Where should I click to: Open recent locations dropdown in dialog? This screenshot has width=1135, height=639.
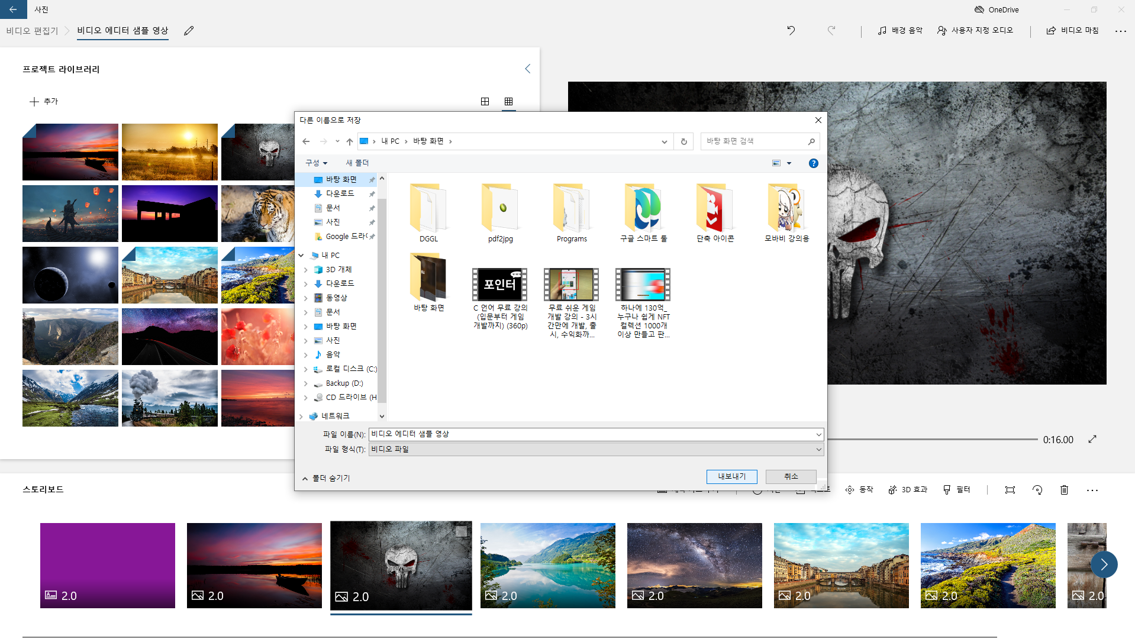click(x=337, y=141)
